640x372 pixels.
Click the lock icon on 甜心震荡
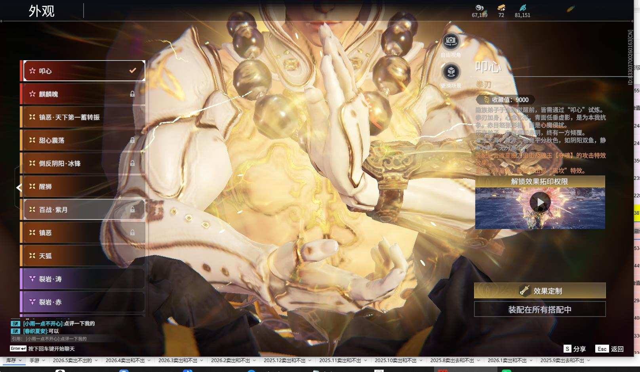pyautogui.click(x=132, y=140)
